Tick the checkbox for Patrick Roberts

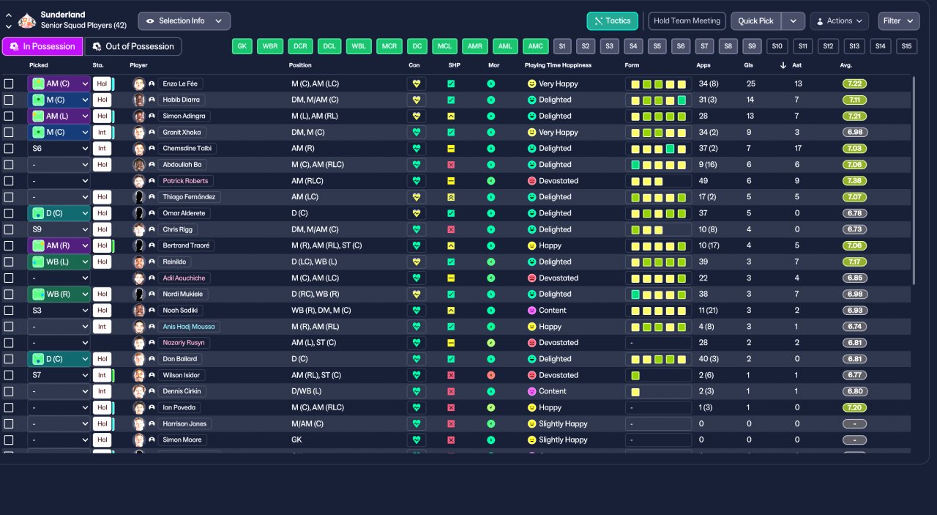[9, 181]
